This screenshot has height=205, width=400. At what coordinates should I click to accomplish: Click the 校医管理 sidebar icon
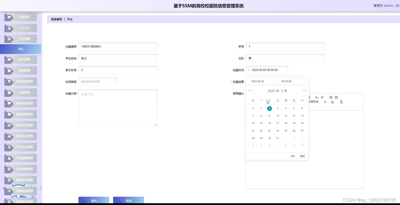tap(9, 92)
